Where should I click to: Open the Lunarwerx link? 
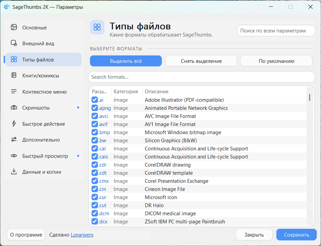[82, 235]
